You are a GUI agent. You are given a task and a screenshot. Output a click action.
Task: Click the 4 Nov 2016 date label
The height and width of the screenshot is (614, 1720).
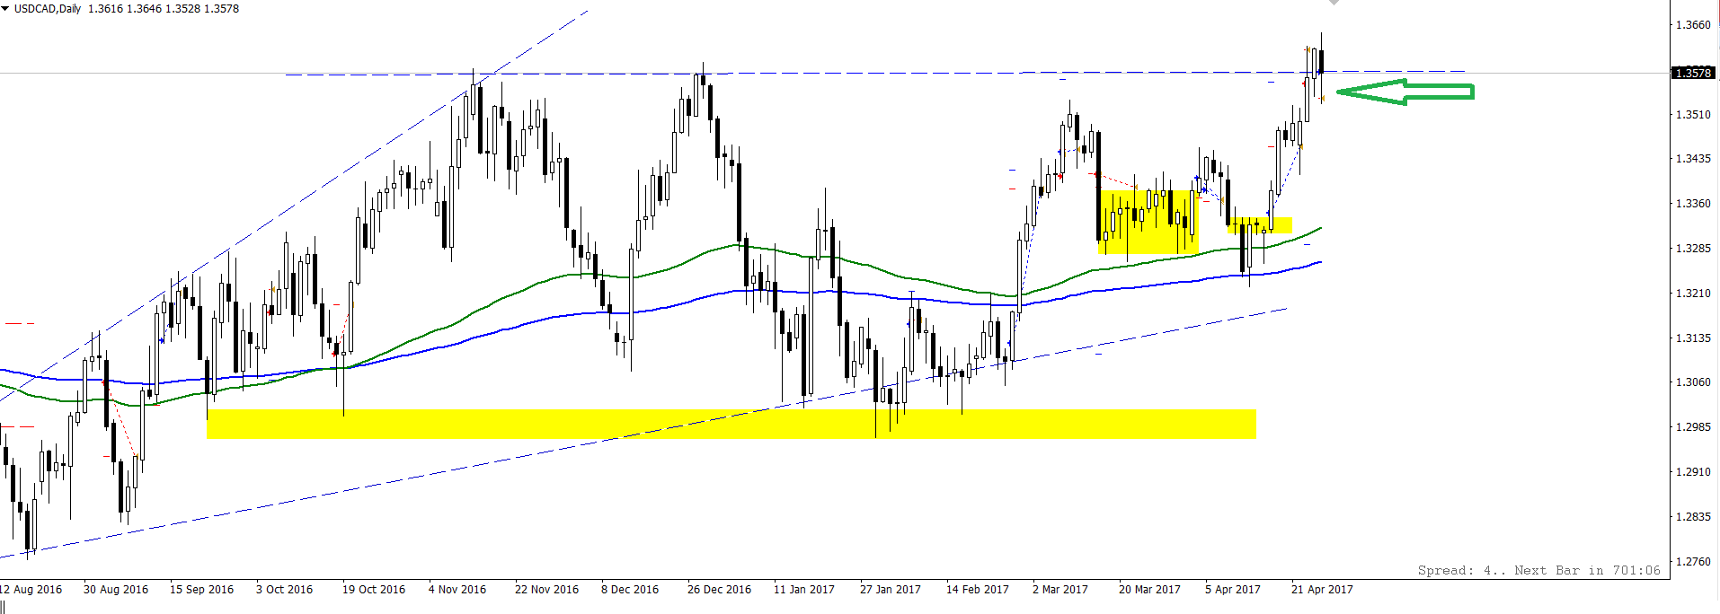tap(457, 590)
